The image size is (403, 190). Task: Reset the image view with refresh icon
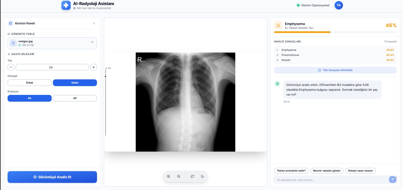pos(192,176)
